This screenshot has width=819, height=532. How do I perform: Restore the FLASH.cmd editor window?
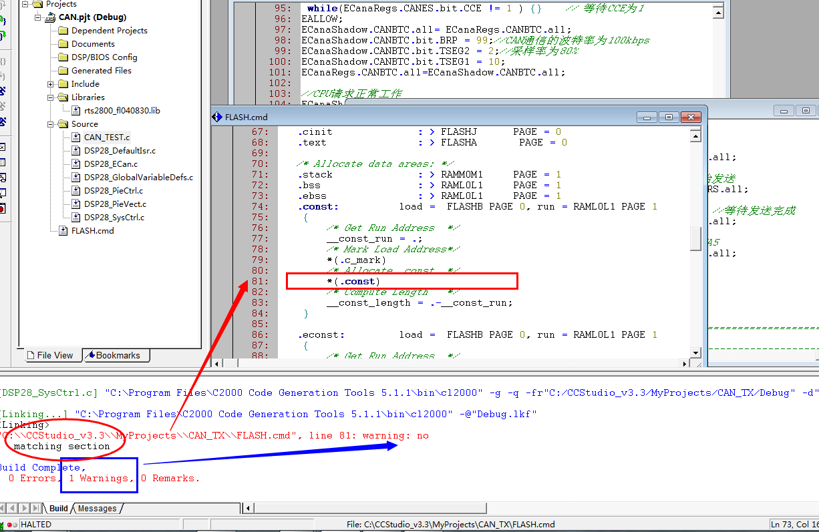tap(669, 117)
